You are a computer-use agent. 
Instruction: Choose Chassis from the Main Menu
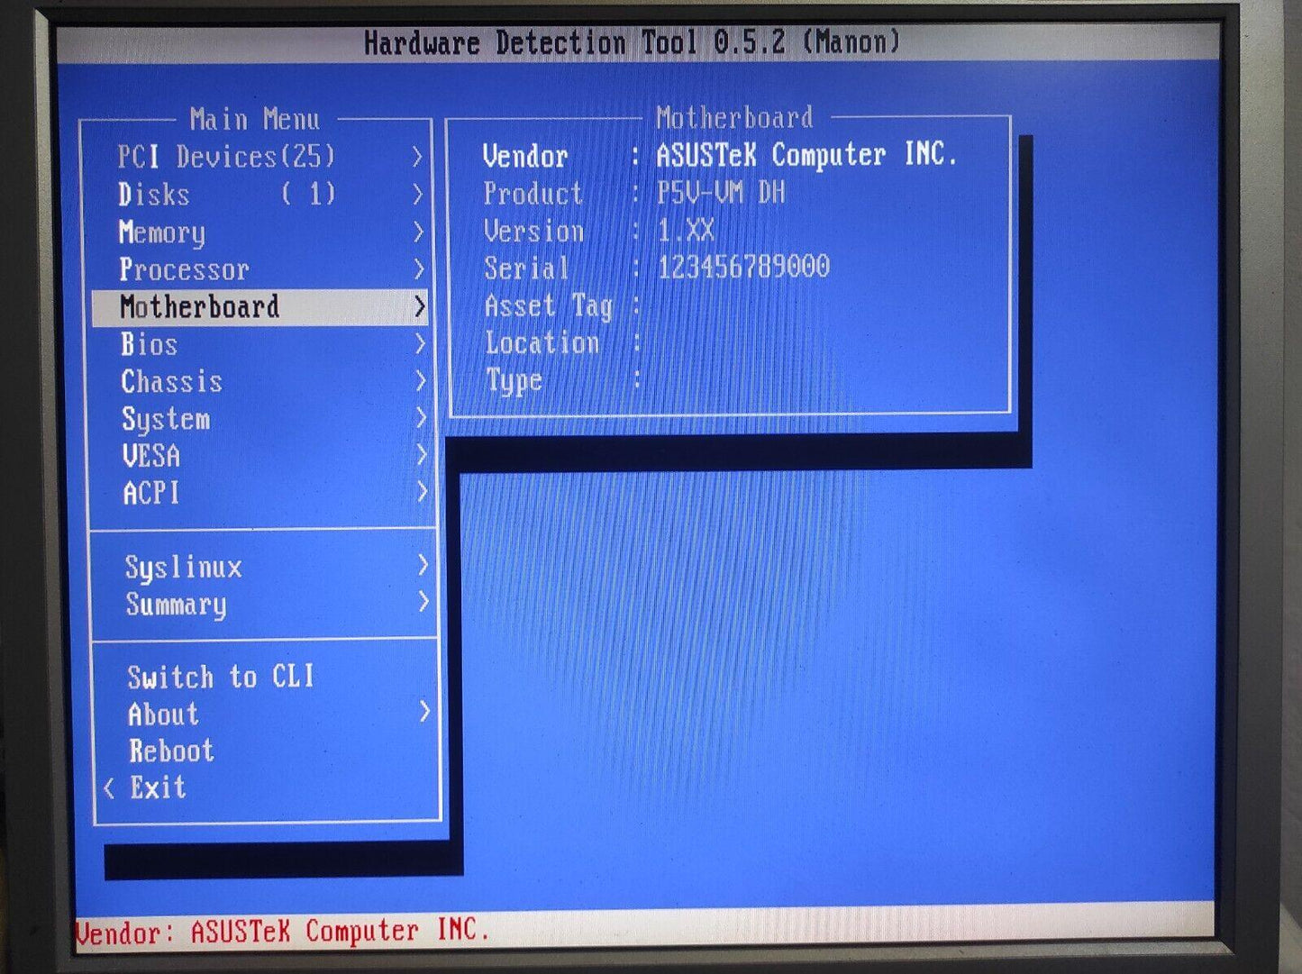tap(171, 382)
